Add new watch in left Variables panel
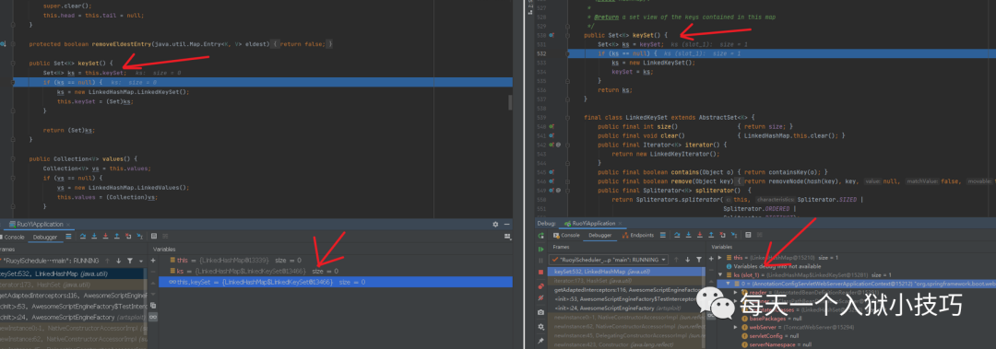Screen dimensions: 996x349 pyautogui.click(x=153, y=261)
